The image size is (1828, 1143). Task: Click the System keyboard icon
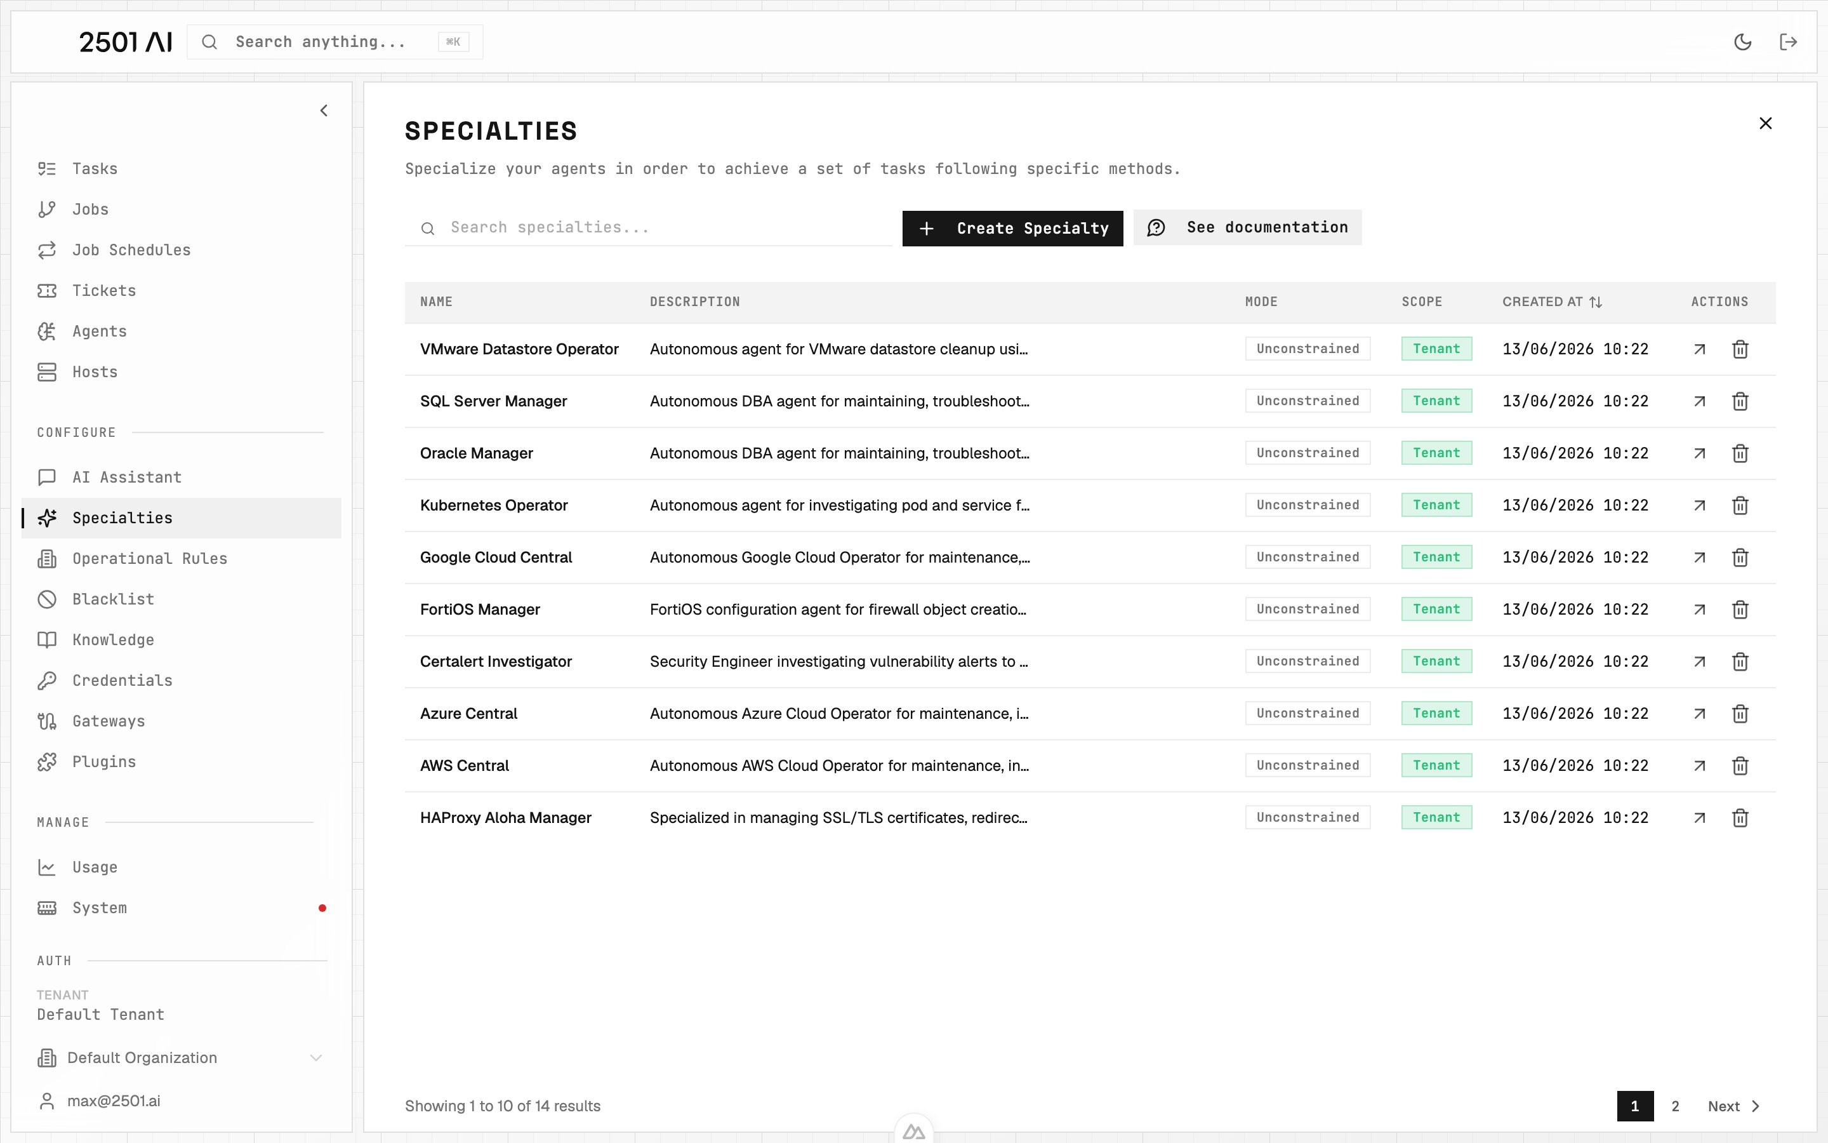(47, 908)
